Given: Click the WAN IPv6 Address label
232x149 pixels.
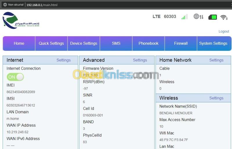Looking at the screenshot, I should click(23, 139).
